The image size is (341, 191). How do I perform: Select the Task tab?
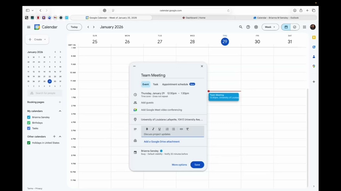(156, 84)
